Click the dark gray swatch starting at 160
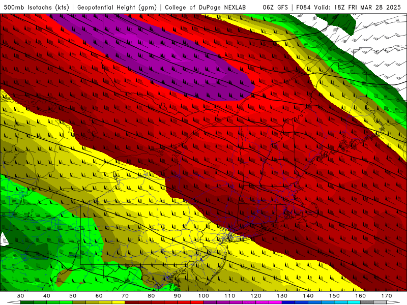 (x=367, y=302)
